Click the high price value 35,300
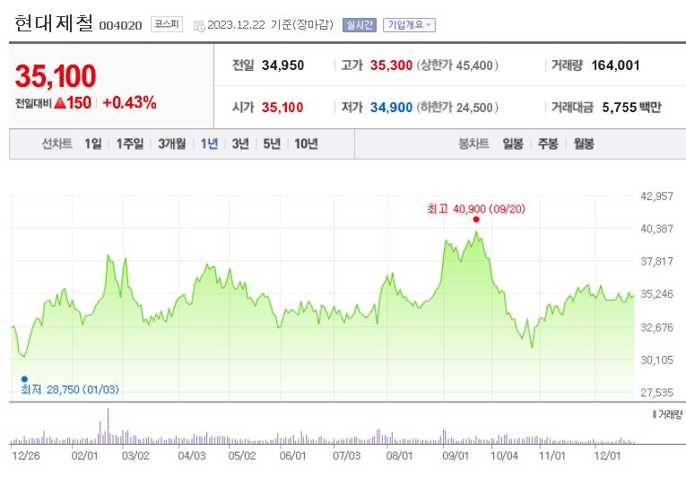The width and height of the screenshot is (686, 478). point(391,65)
